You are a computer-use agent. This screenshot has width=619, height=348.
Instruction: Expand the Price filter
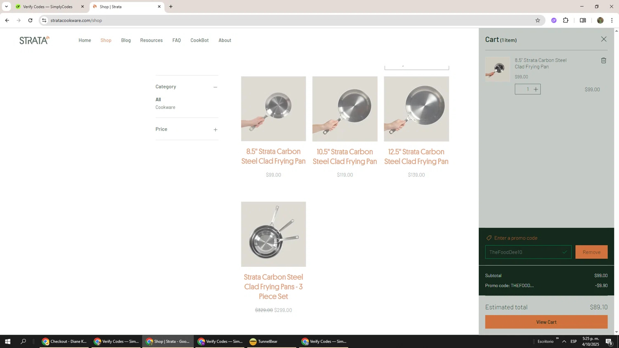pos(215,129)
